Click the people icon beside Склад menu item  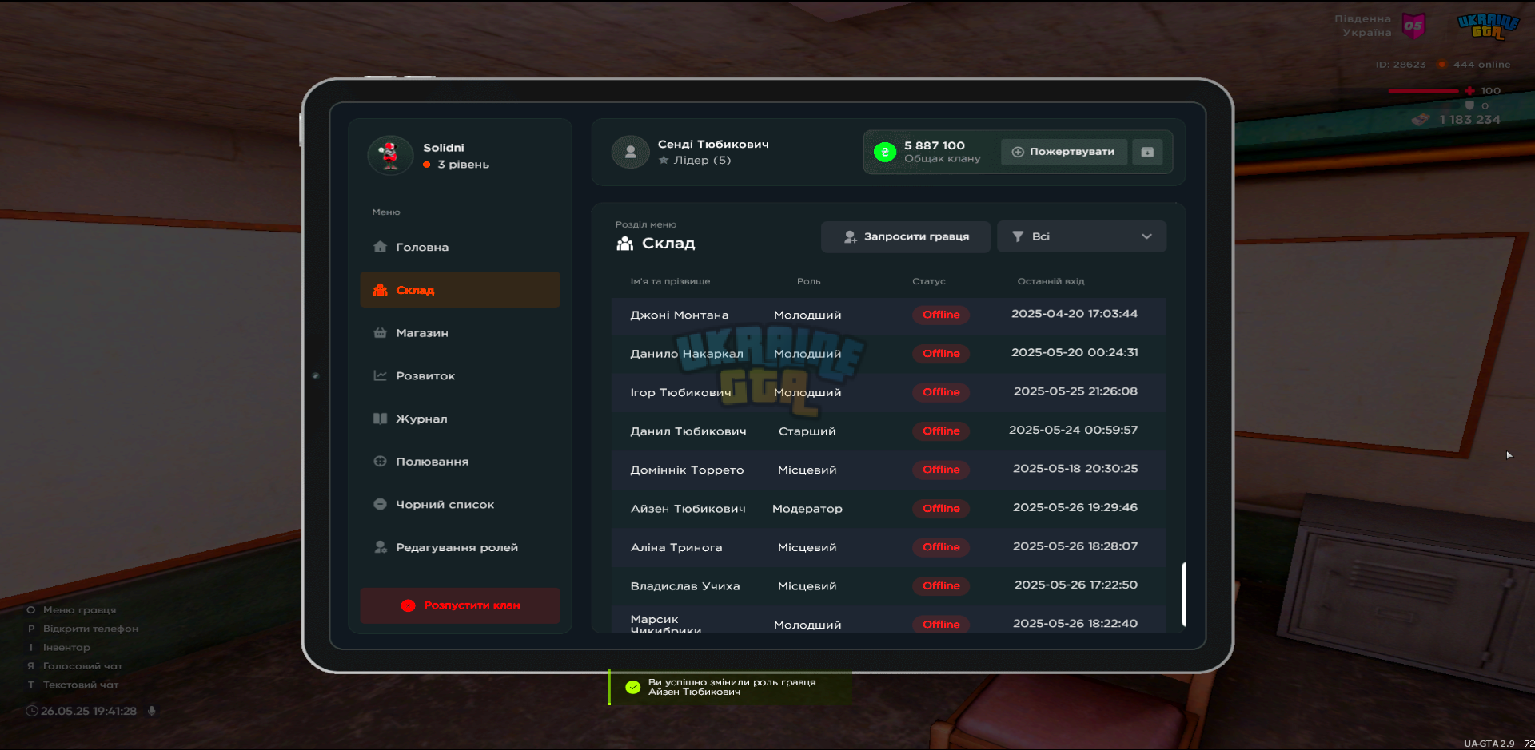[381, 289]
